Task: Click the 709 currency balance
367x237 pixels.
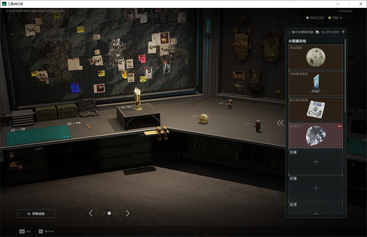Action: (335, 18)
